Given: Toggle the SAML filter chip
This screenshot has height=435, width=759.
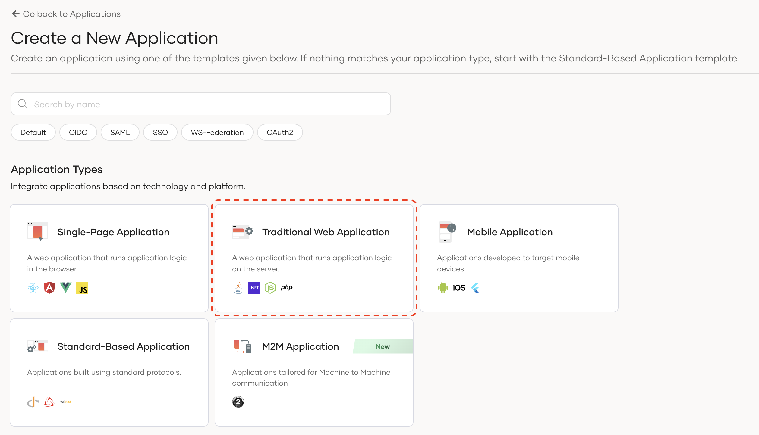Looking at the screenshot, I should (120, 132).
